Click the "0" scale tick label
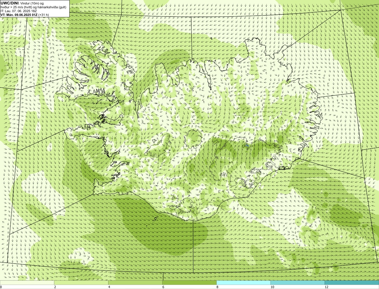This screenshot has width=379, height=289. click(x=1, y=287)
